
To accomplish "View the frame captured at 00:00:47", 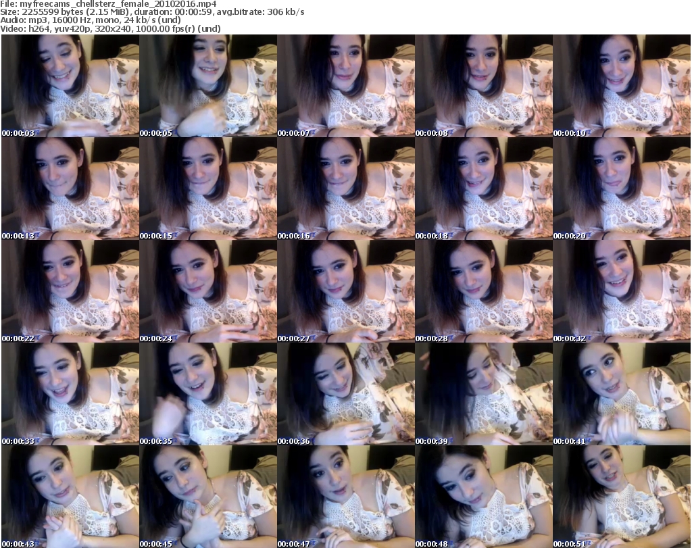I will pyautogui.click(x=345, y=497).
